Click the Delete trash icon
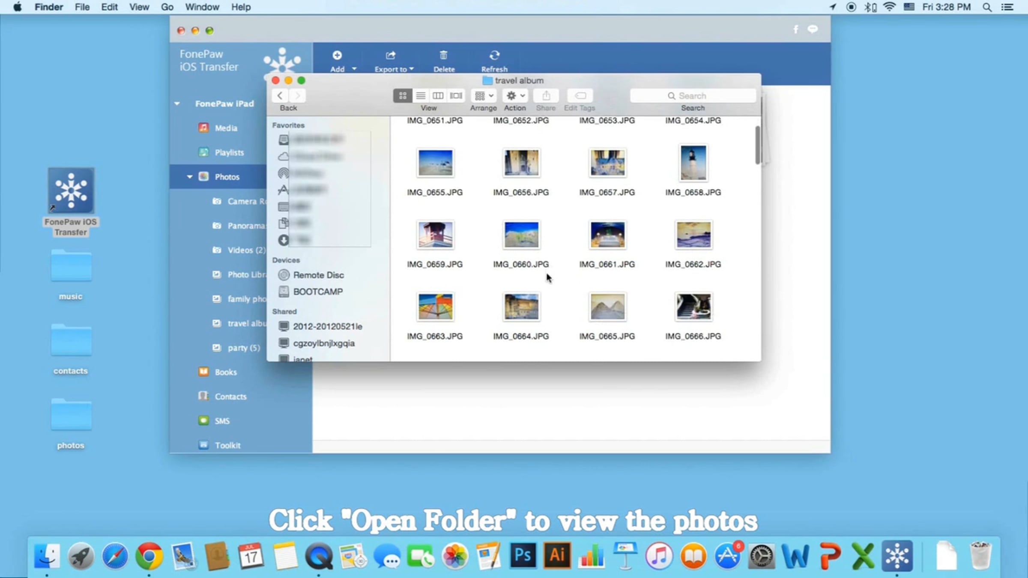1028x578 pixels. [443, 56]
